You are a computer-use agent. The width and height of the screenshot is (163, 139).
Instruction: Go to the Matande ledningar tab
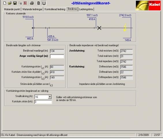[x=32, y=9]
